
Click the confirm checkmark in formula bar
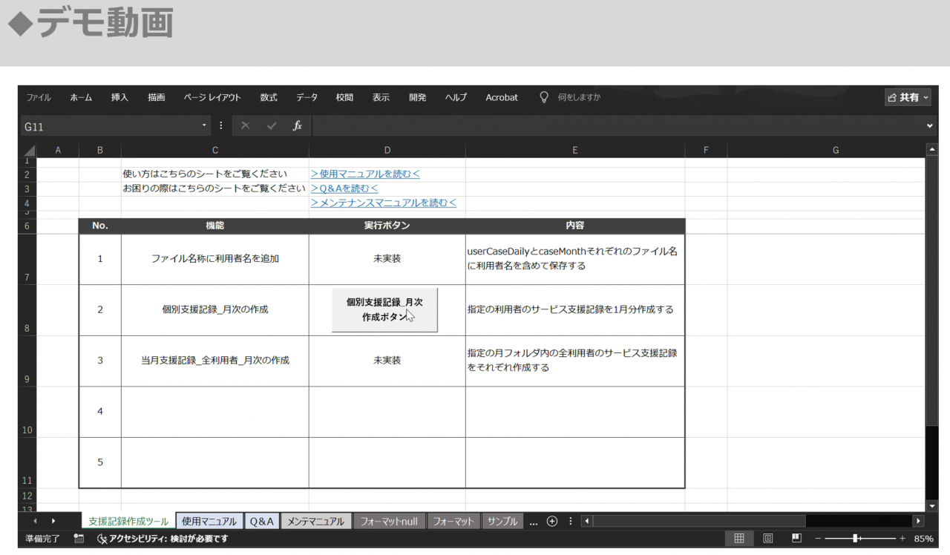tap(272, 126)
